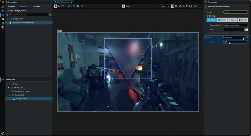The width and height of the screenshot is (251, 136).
Task: Click the lasso tool in canvas toolbar
Action: [74, 6]
